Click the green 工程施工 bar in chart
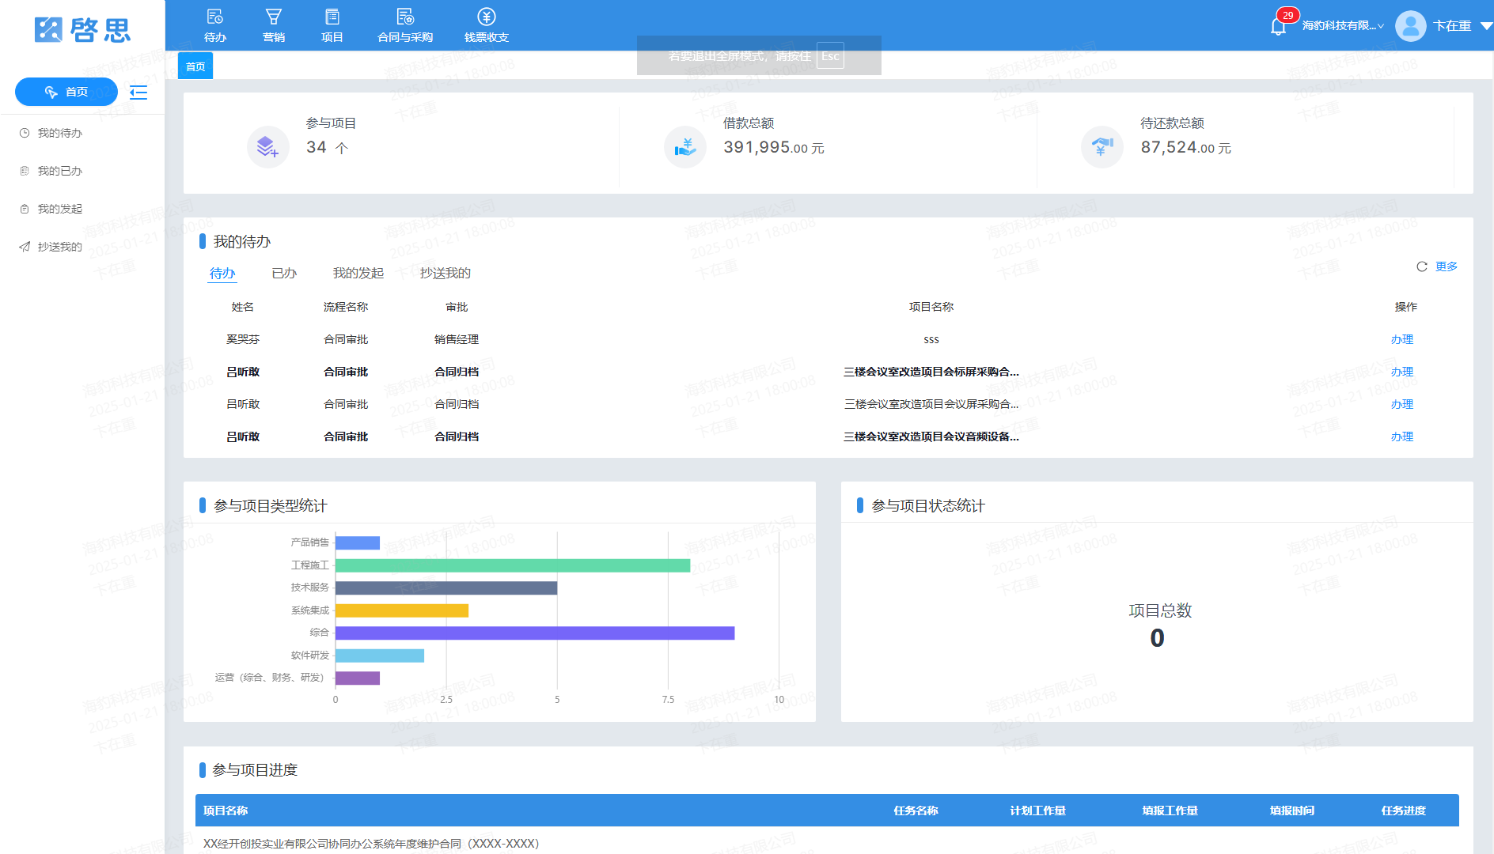 click(513, 565)
